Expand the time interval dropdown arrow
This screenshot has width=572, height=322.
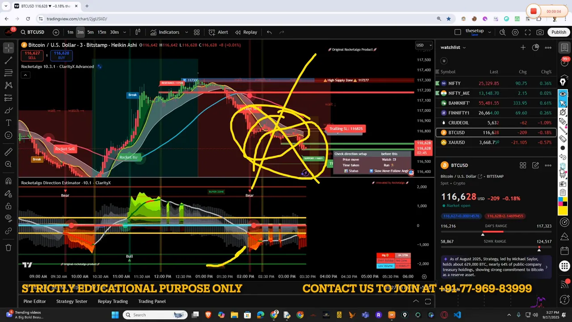(x=125, y=32)
